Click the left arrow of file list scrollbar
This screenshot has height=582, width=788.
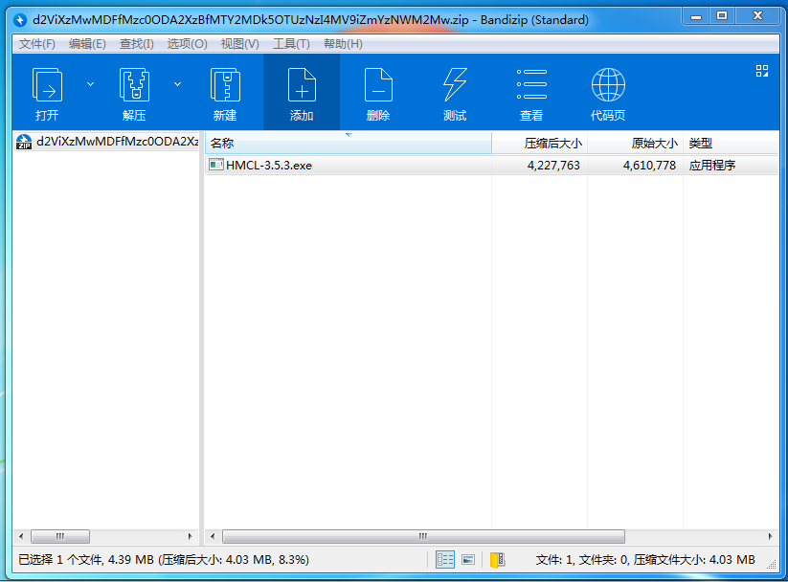pyautogui.click(x=213, y=536)
